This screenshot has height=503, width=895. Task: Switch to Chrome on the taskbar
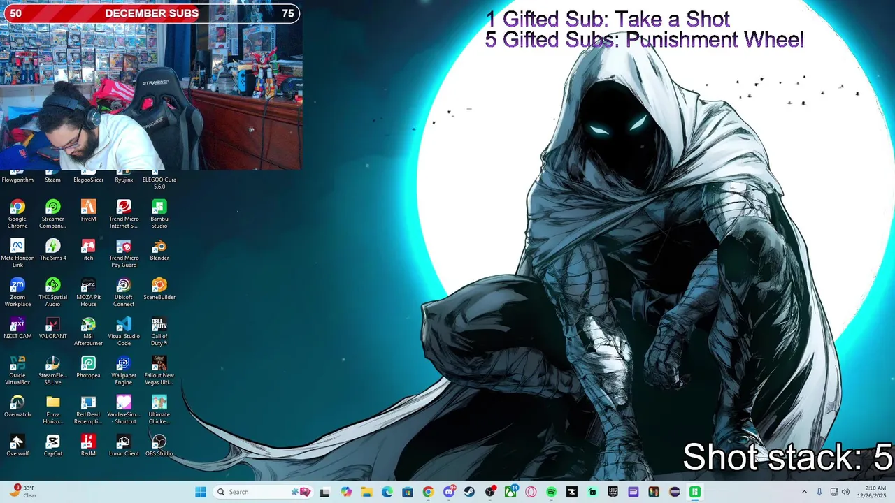(428, 492)
